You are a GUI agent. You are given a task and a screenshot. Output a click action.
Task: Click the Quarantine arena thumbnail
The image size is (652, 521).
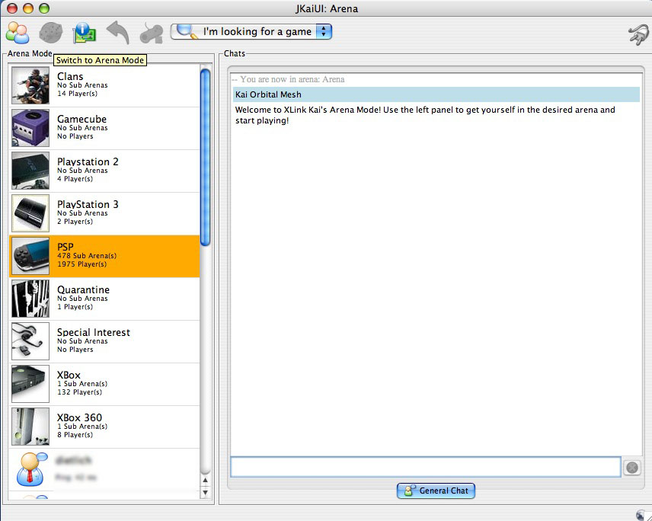[30, 299]
